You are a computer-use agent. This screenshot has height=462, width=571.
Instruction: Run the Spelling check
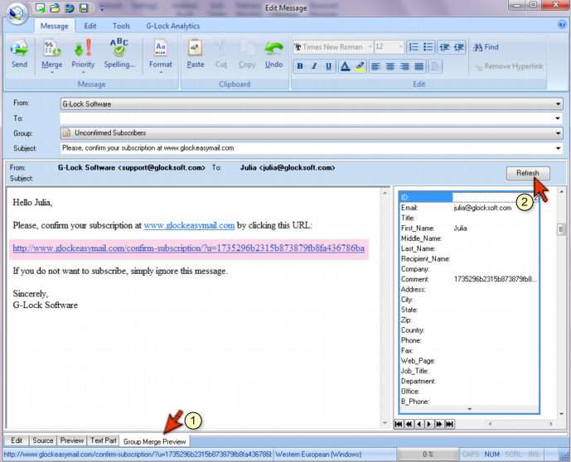point(119,54)
